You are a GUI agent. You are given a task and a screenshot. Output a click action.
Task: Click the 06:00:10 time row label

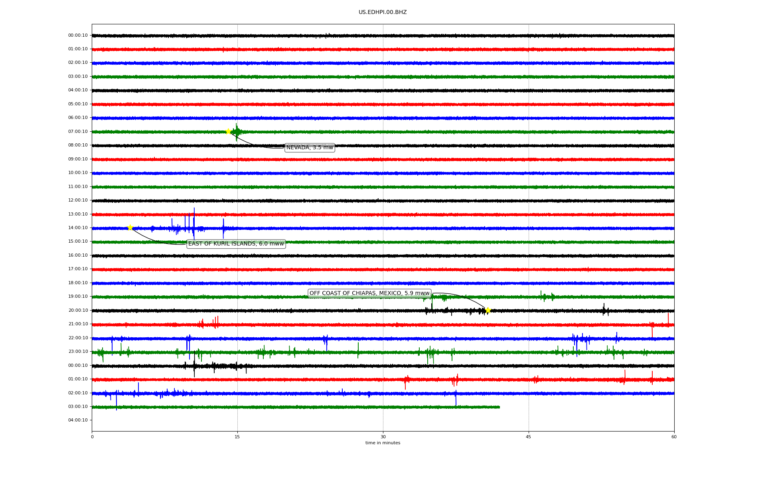point(78,117)
